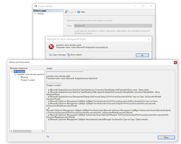Click the 'Select a page' header
Viewport: 181px width, 144px height.
tap(40, 11)
